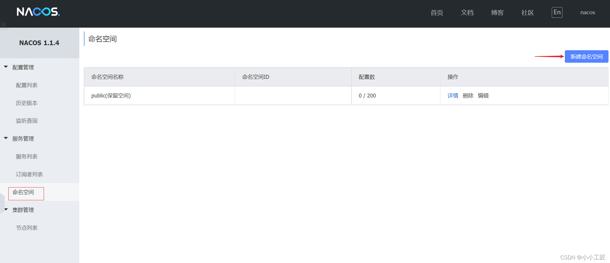Select 服务管理 in the sidebar

click(23, 139)
